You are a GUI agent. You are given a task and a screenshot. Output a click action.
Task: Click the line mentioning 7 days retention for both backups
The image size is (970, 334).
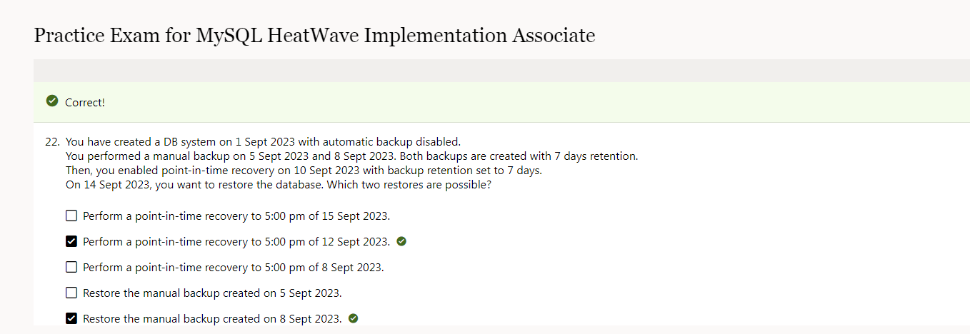click(351, 156)
